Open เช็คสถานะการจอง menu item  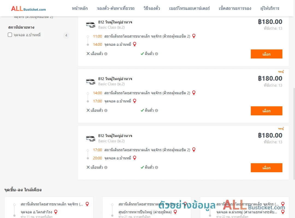[235, 8]
